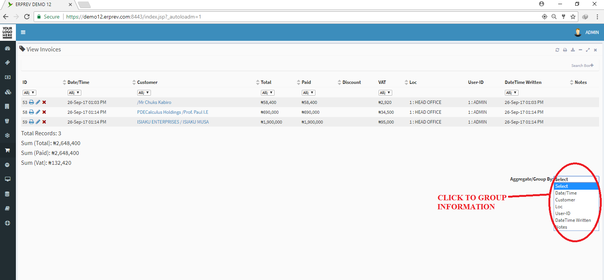Delete invoice 58

(x=44, y=112)
